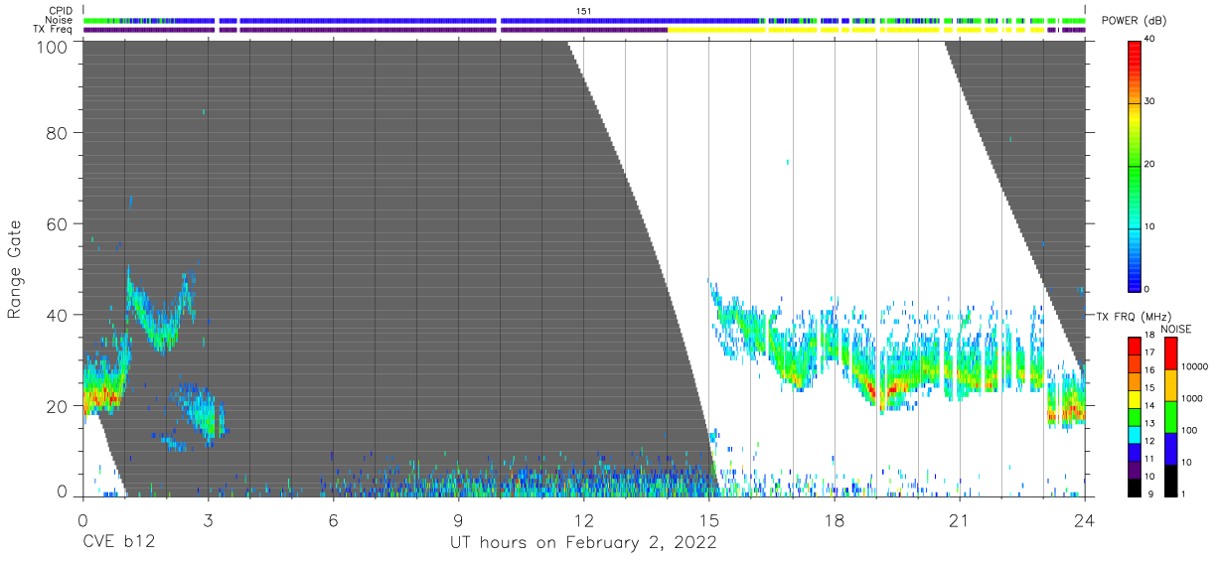
Task: Click y-axis tick label '60'
Action: click(x=57, y=223)
